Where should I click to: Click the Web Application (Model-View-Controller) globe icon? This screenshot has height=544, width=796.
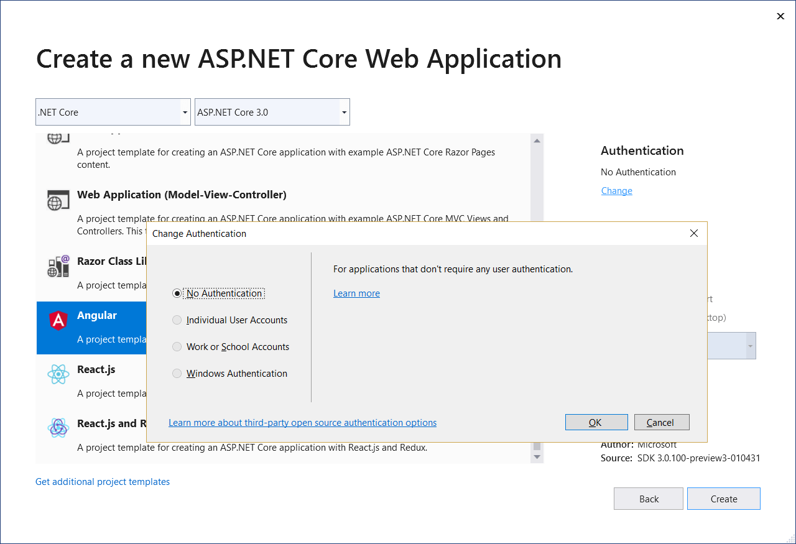(x=58, y=200)
